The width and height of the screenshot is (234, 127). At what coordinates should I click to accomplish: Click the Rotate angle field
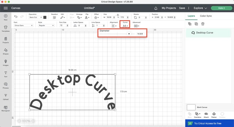(x=141, y=18)
